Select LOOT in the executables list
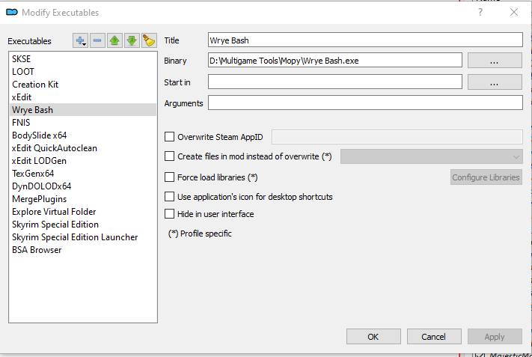 pyautogui.click(x=23, y=72)
